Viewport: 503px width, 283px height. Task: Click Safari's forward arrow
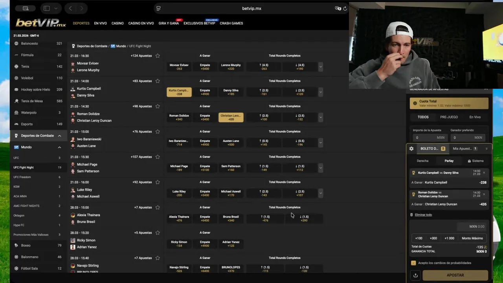pyautogui.click(x=81, y=8)
